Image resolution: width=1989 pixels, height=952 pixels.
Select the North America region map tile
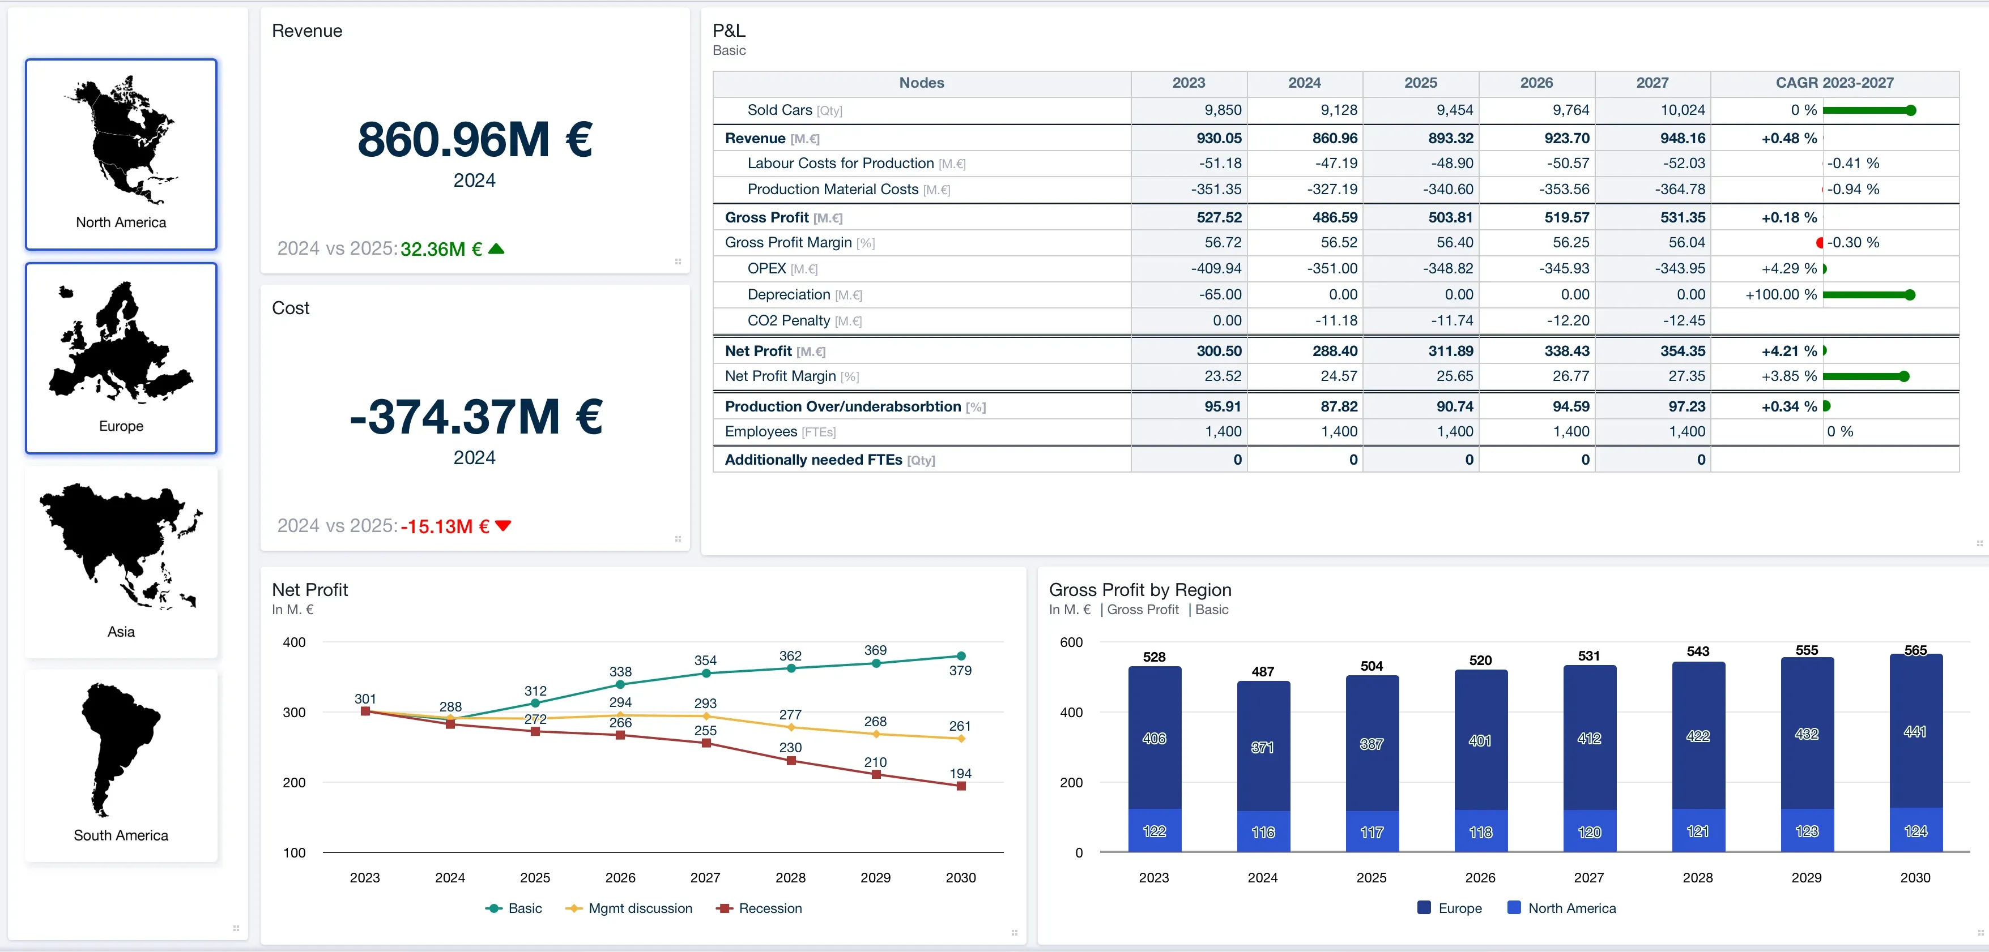[x=121, y=155]
